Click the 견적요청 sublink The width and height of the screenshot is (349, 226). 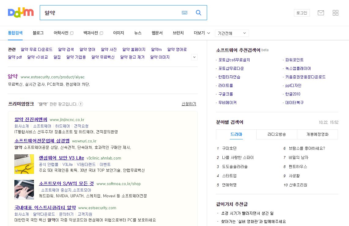pos(81,126)
